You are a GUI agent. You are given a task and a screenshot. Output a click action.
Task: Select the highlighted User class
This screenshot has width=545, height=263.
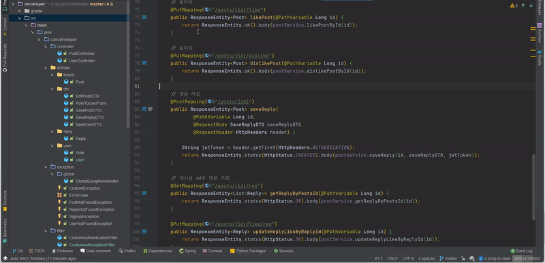80,160
